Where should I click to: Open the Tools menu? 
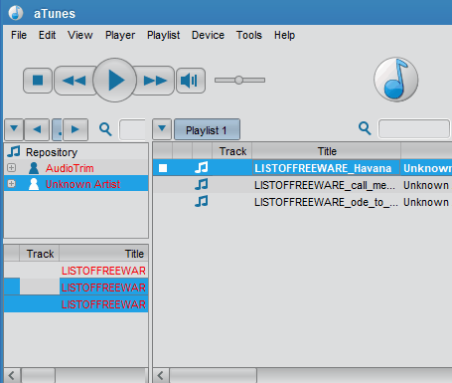(249, 35)
